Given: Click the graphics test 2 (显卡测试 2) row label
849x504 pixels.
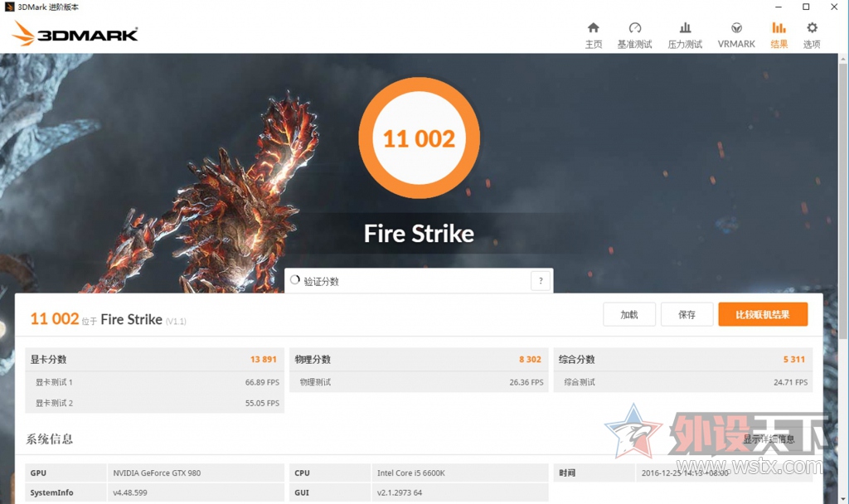Looking at the screenshot, I should (x=54, y=404).
